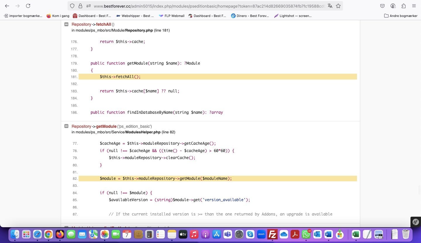Open the 'FLP Webmail' bookmark

172,16
